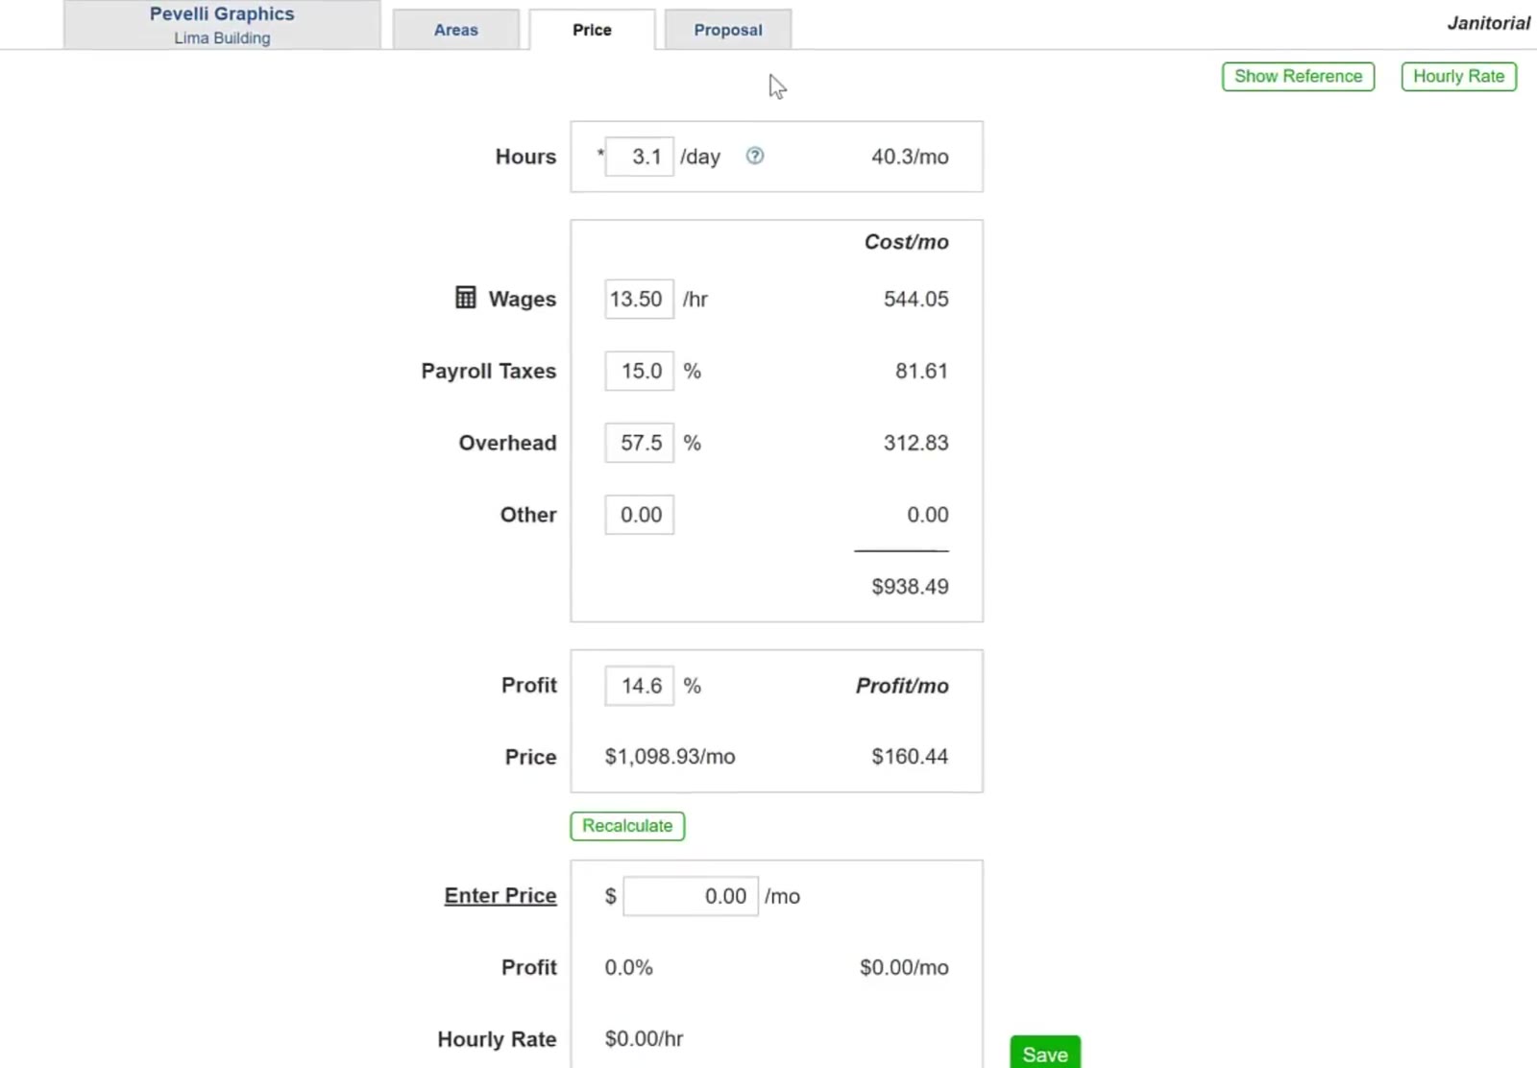Switch to the Areas tab
Screen dimensions: 1537x1068
[x=456, y=30]
